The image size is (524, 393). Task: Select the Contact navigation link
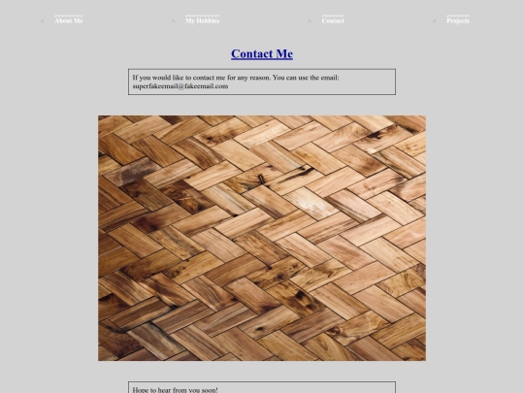333,20
